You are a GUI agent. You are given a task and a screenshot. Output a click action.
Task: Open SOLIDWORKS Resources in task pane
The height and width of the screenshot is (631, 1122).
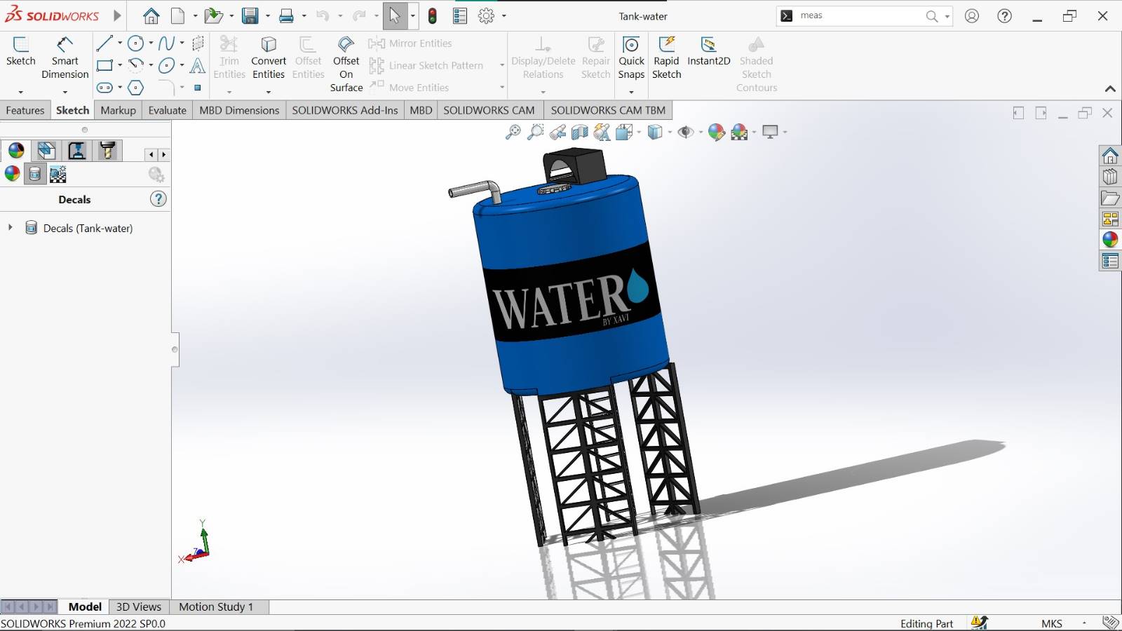(x=1110, y=156)
